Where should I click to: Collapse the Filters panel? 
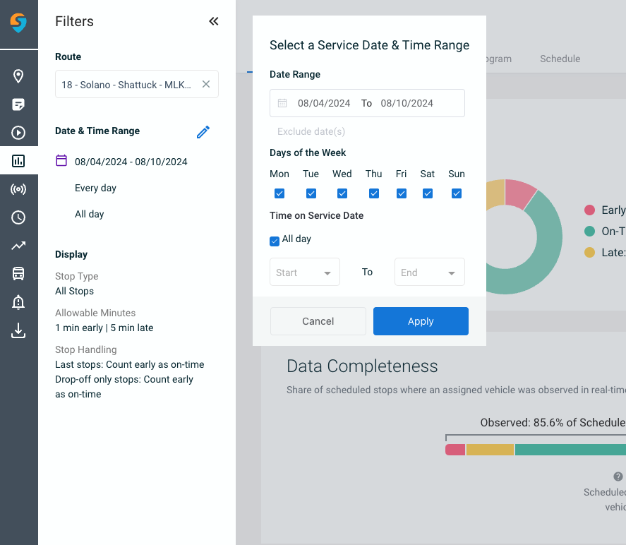click(x=214, y=21)
